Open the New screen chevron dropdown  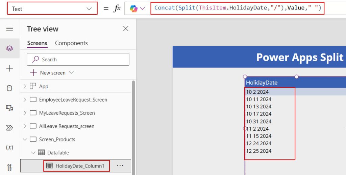pyautogui.click(x=71, y=72)
